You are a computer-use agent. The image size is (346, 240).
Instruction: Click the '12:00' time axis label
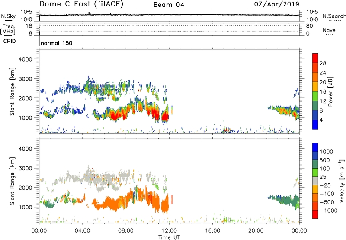(x=169, y=231)
